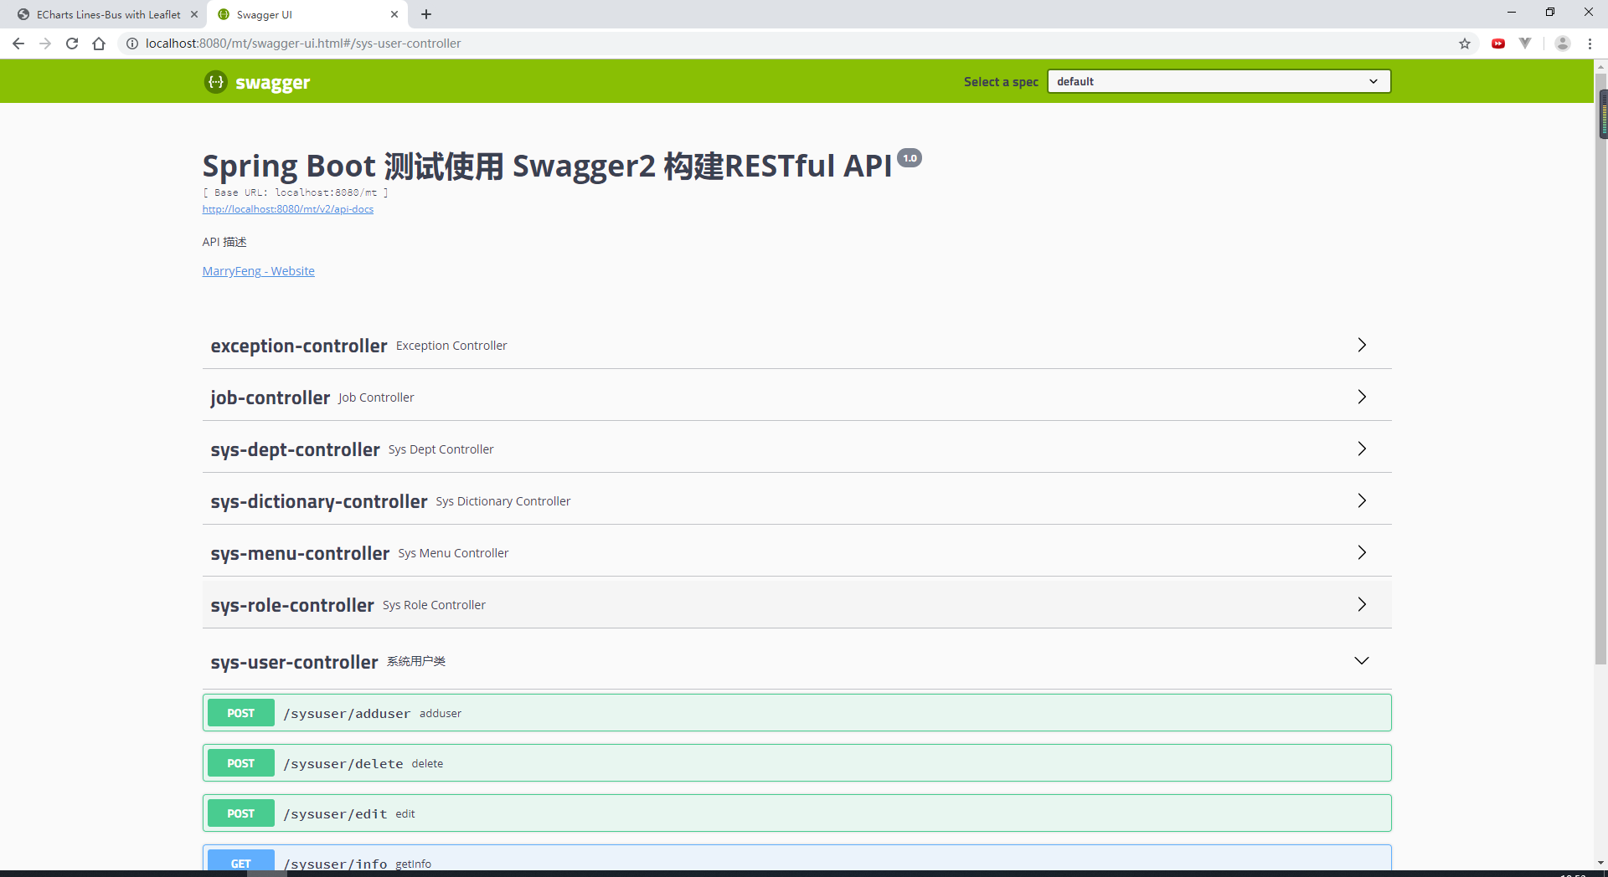Click the sys-dictionary-controller title text
Viewport: 1608px width, 877px height.
(x=319, y=501)
